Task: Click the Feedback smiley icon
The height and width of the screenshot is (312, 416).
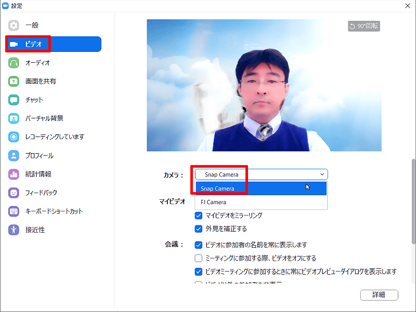Action: [x=14, y=193]
